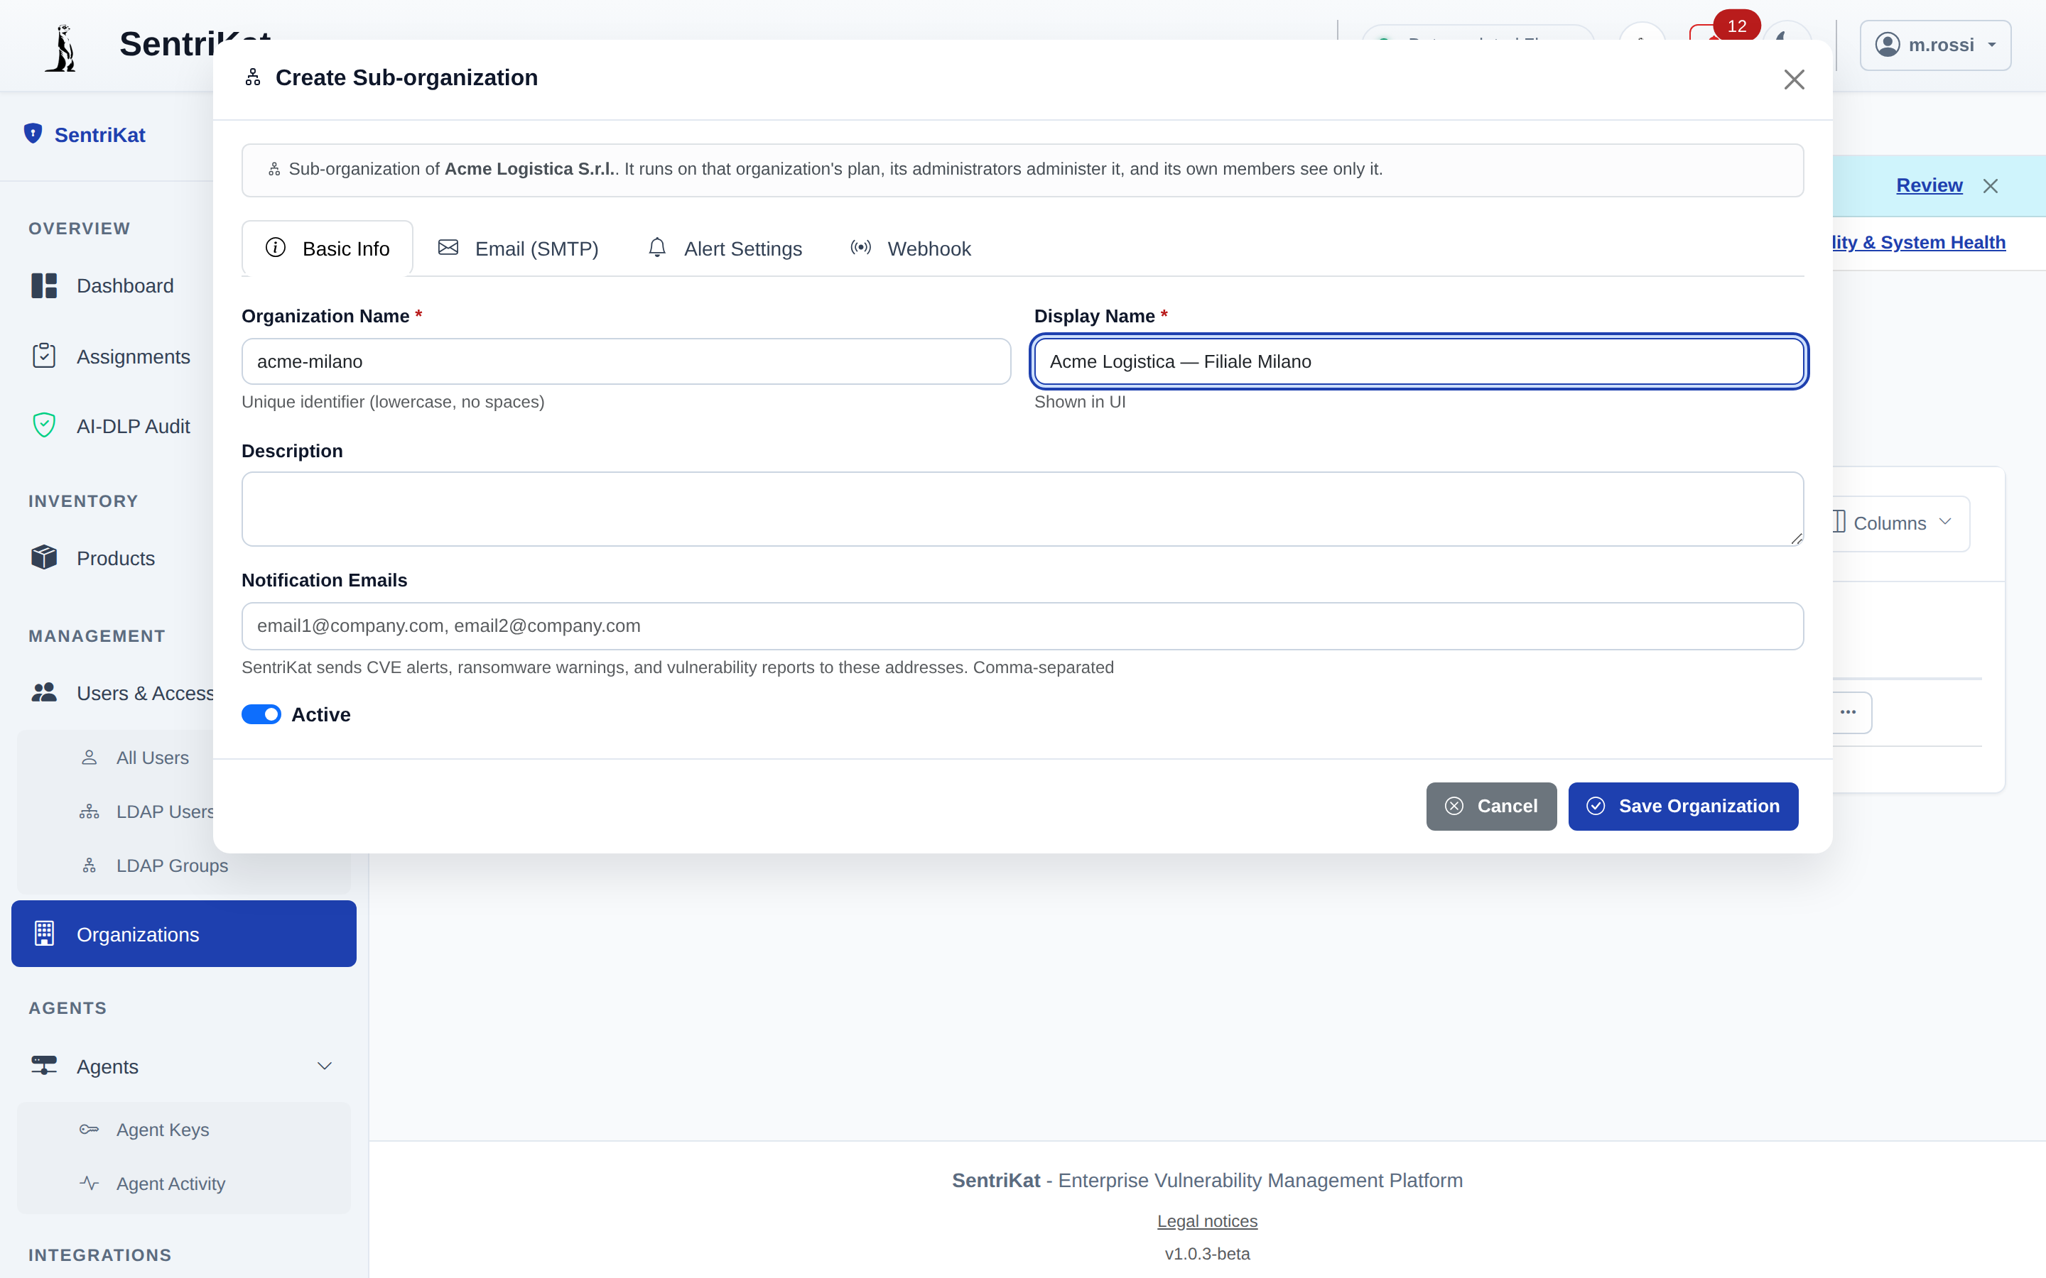Click the sub-organization icon in dialog title
2046x1278 pixels.
point(253,78)
